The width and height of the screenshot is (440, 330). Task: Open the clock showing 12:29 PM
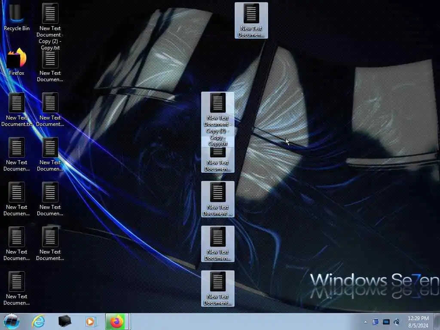tap(418, 322)
